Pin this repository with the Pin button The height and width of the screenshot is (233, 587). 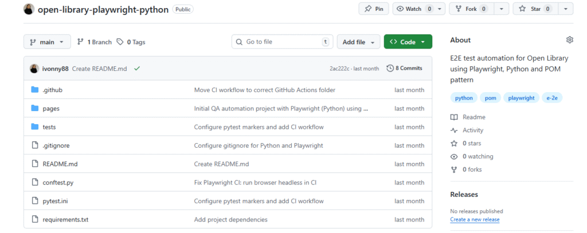pyautogui.click(x=374, y=9)
